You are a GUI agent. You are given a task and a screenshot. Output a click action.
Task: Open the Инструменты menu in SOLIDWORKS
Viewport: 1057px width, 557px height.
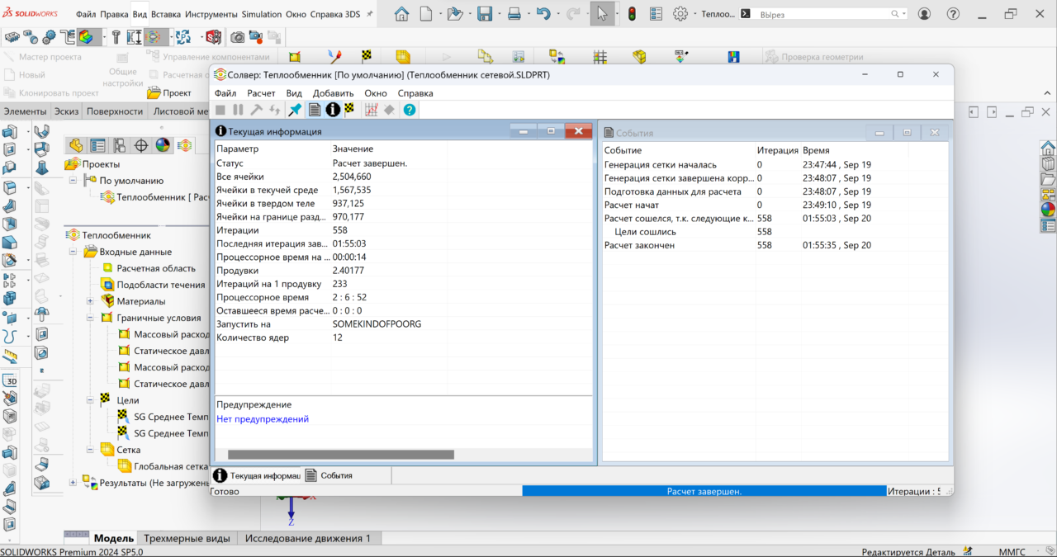pyautogui.click(x=211, y=15)
